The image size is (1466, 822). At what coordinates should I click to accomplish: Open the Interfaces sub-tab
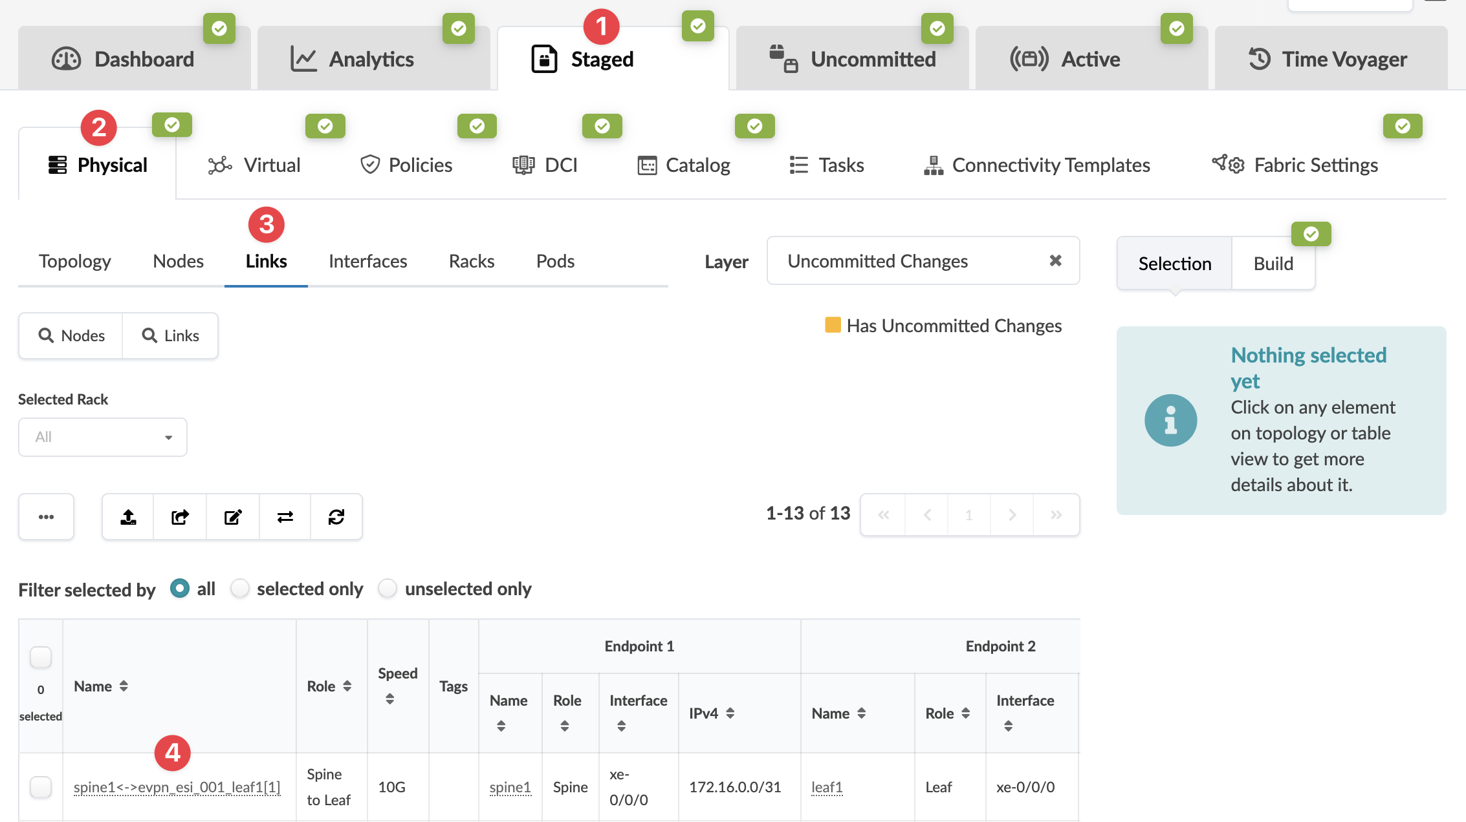(367, 261)
